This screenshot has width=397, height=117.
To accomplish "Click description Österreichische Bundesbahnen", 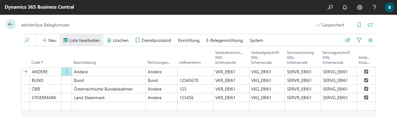I will click(x=104, y=89).
